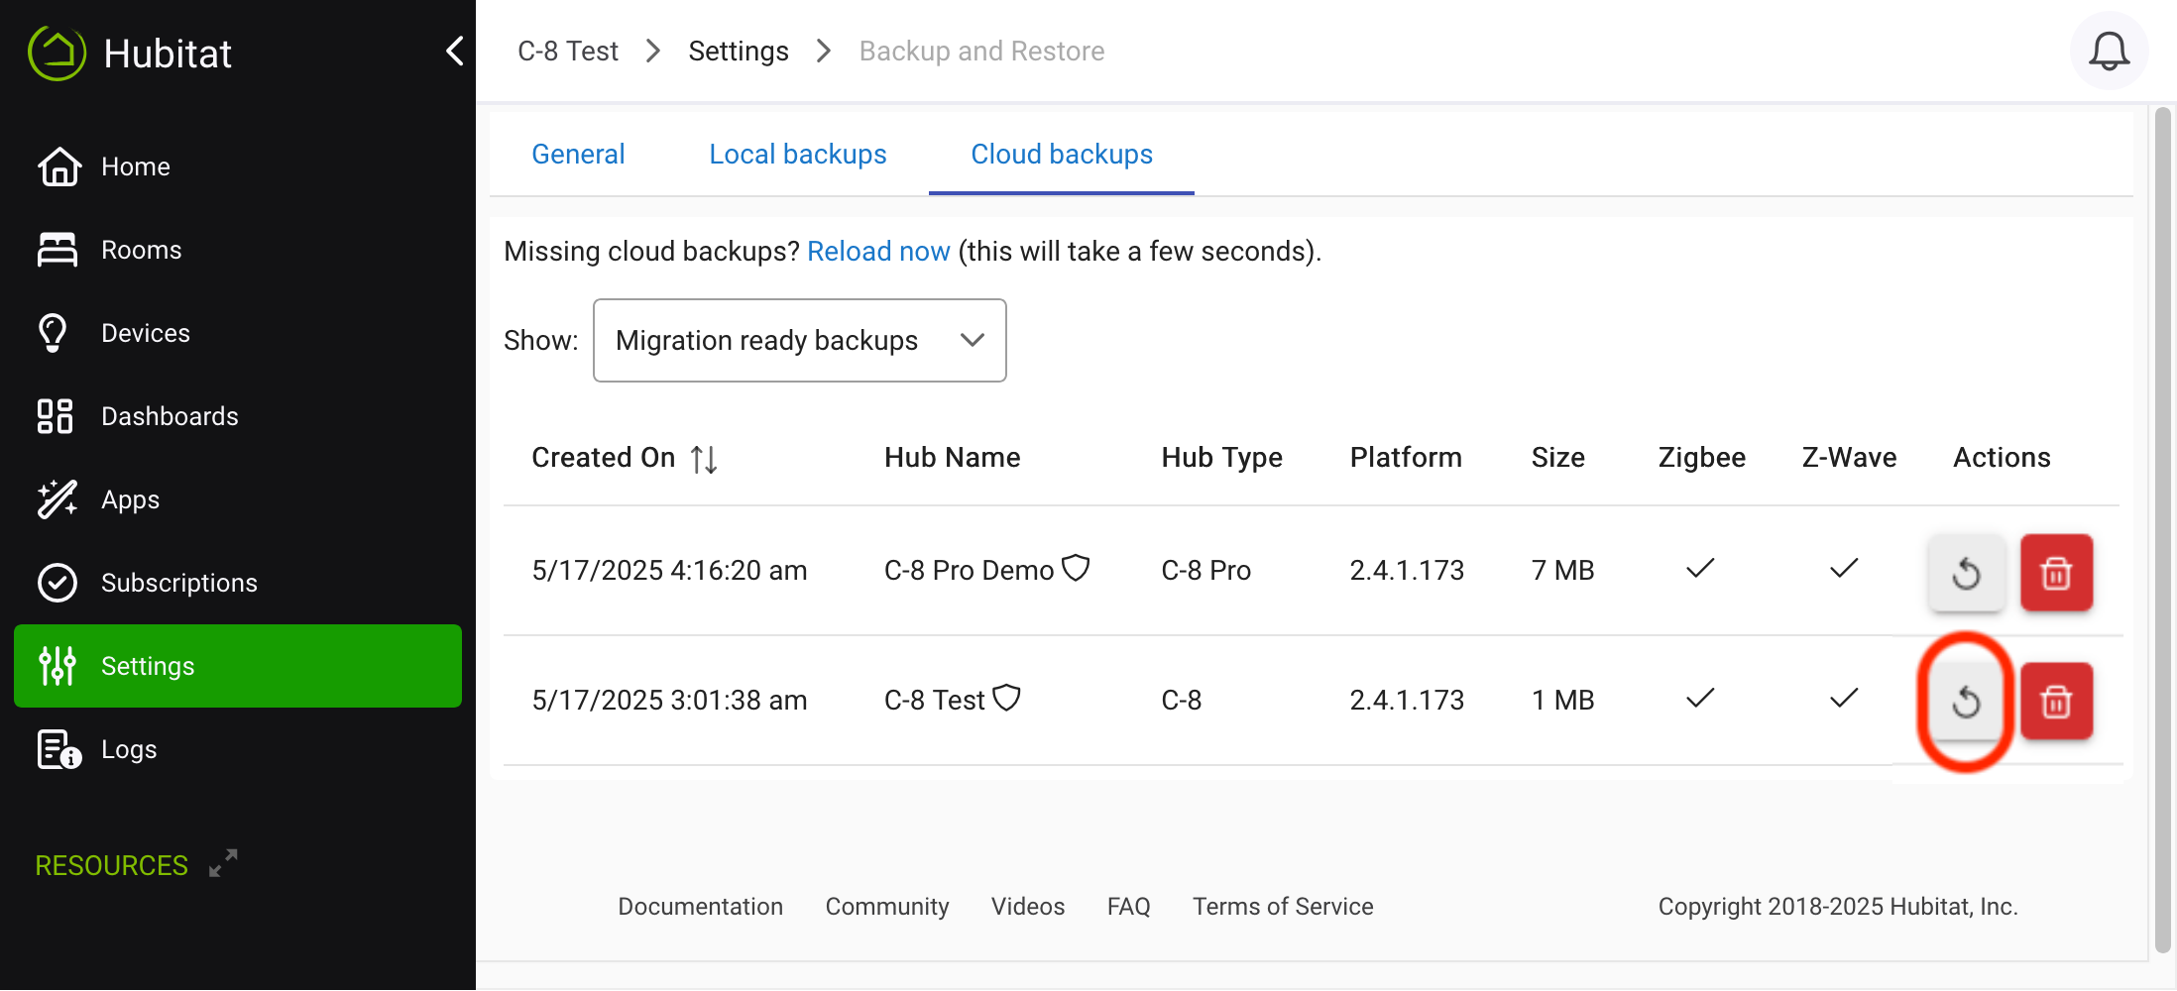Click the 5/17/2025 3:01:38 am cell
Screen dimensions: 2177x991
coord(669,701)
